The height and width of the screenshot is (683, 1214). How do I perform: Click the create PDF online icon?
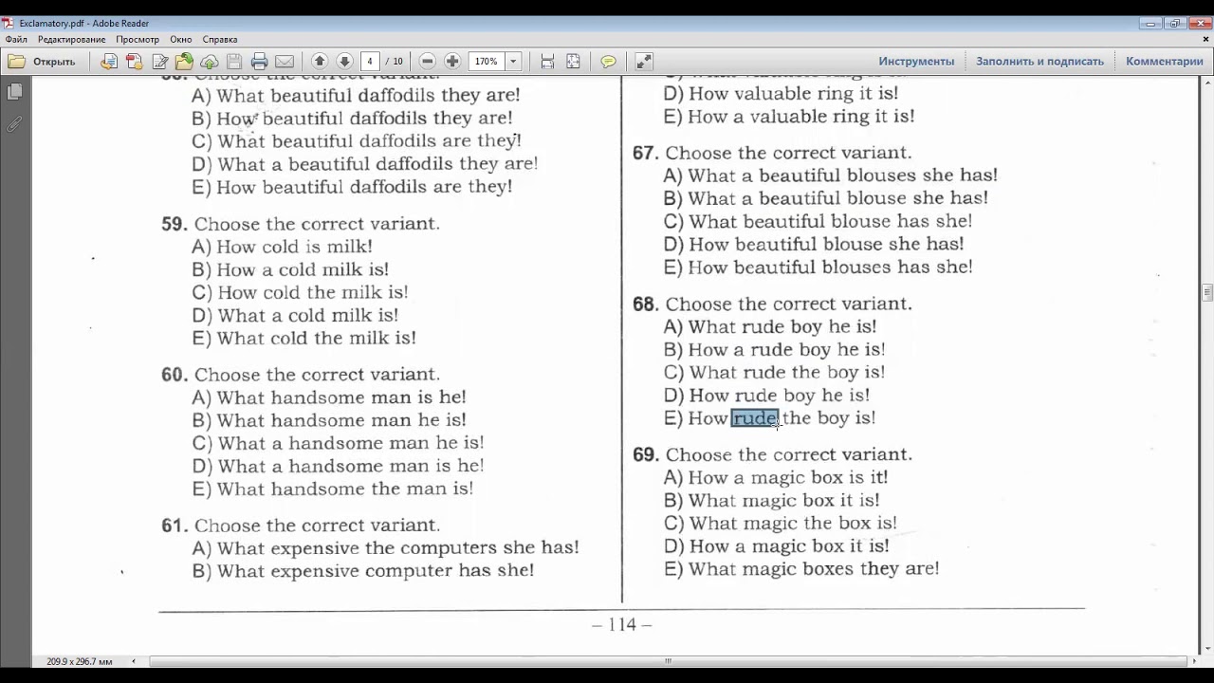(x=134, y=62)
